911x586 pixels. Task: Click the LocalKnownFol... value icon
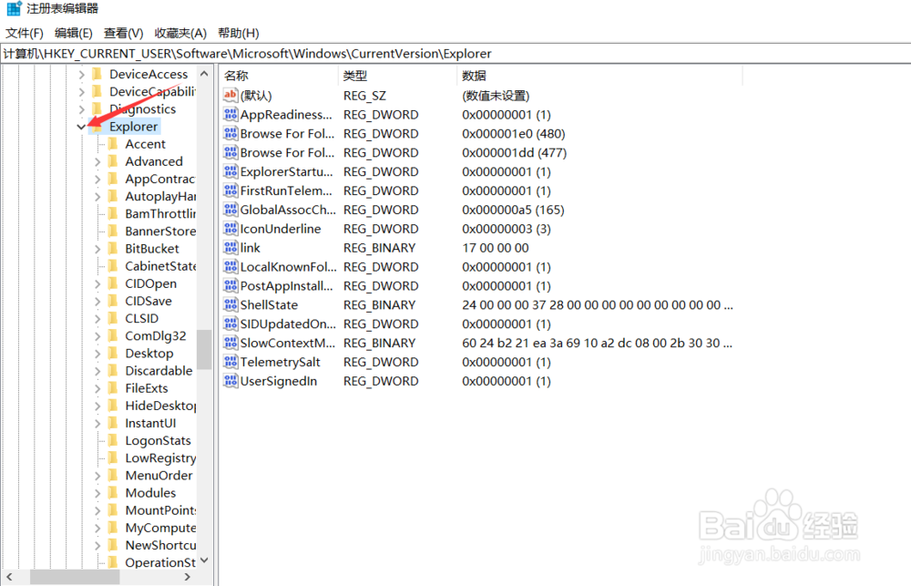coord(230,267)
